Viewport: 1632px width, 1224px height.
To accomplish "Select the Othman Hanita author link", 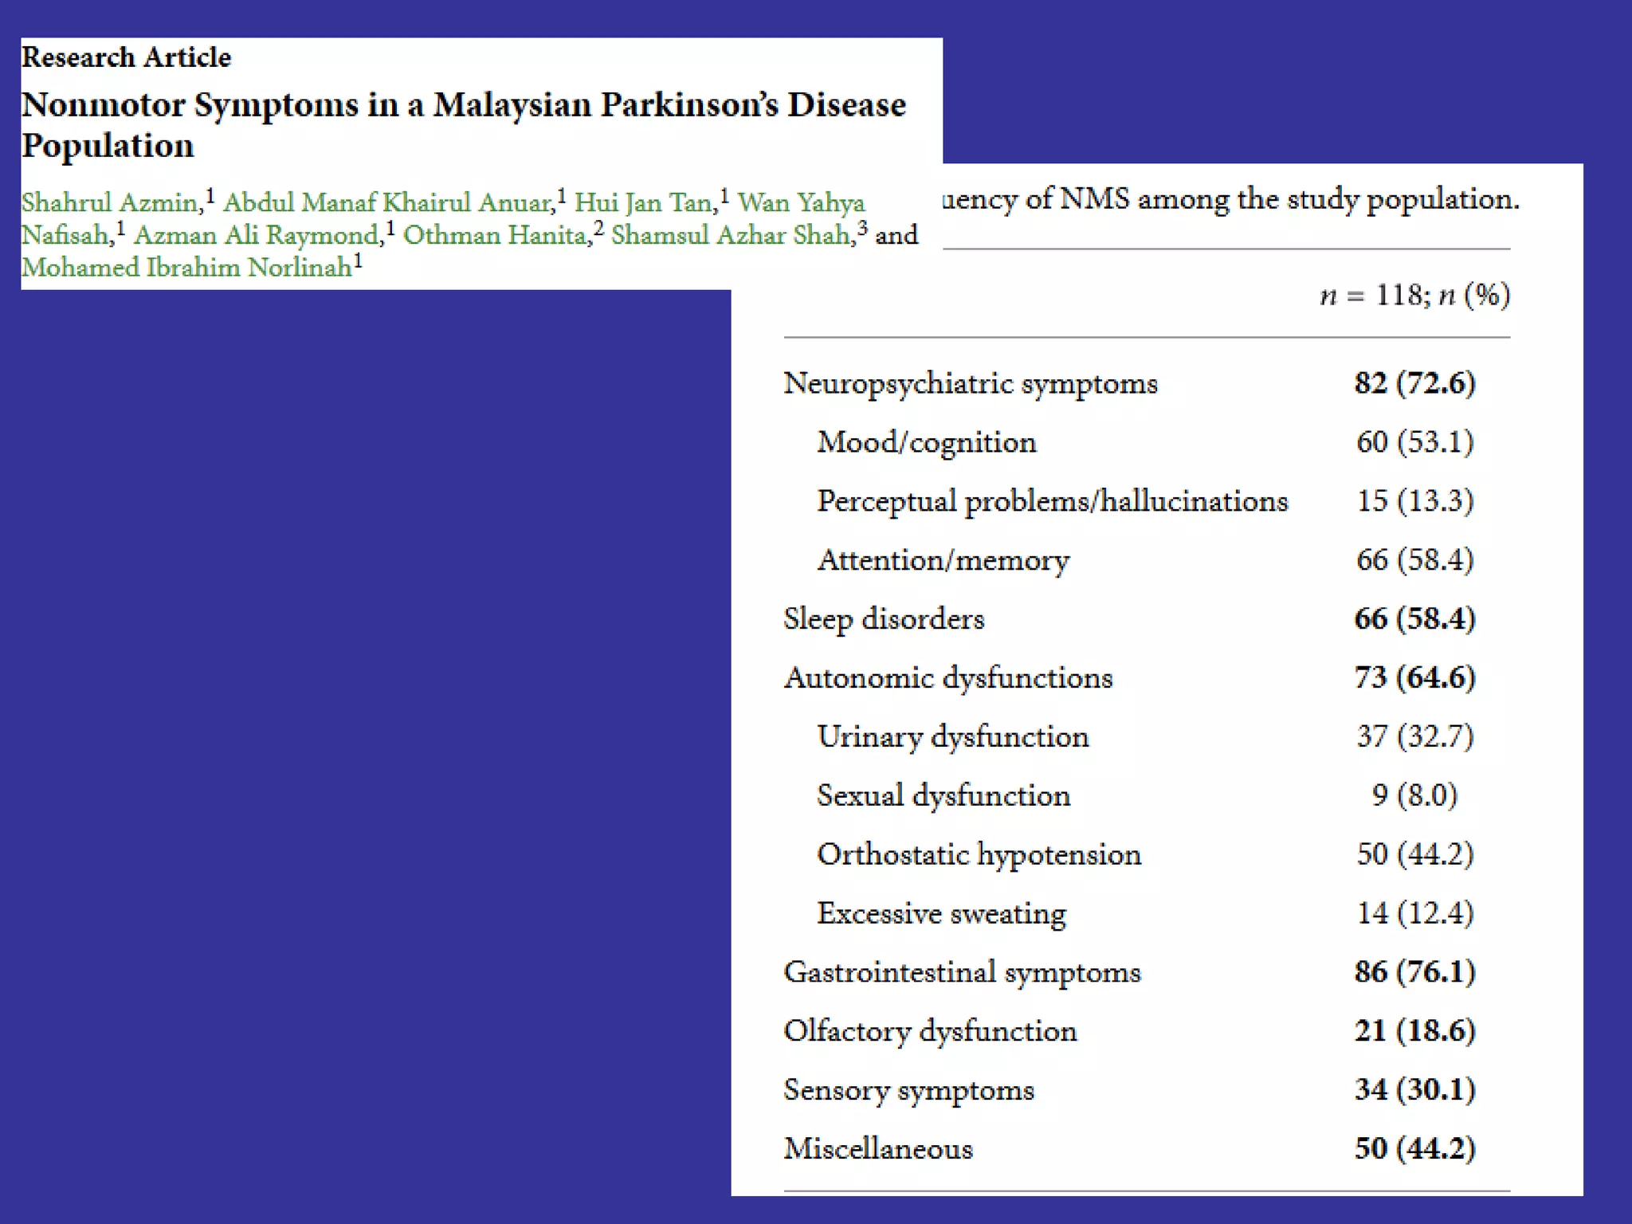I will click(496, 235).
